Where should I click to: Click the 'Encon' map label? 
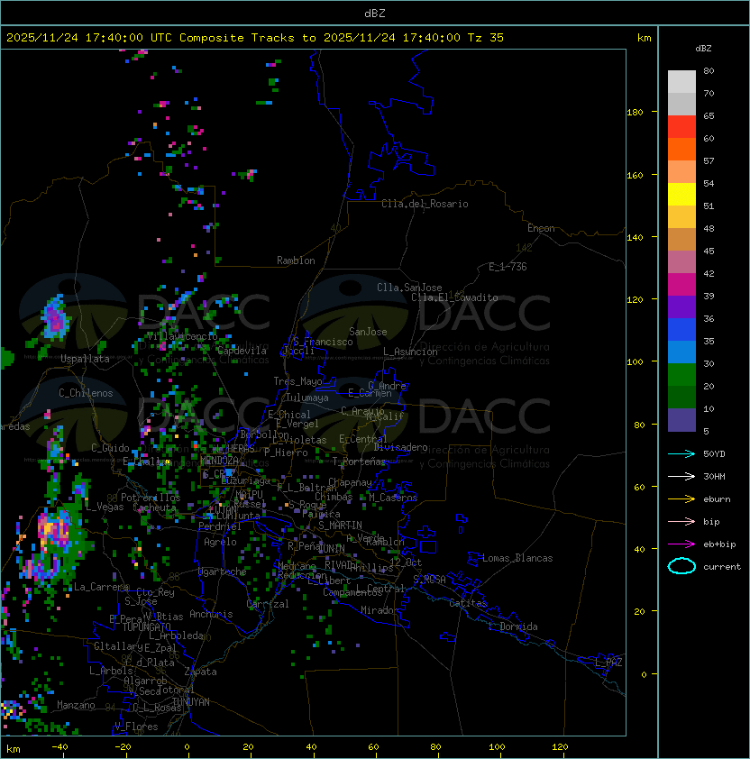[541, 228]
